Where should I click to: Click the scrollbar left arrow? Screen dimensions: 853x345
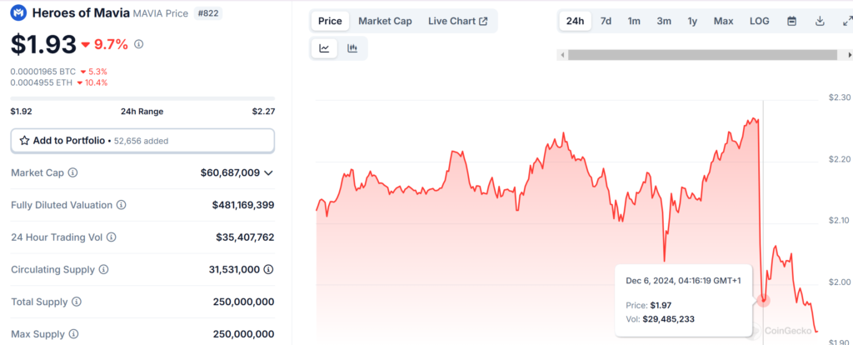(563, 55)
